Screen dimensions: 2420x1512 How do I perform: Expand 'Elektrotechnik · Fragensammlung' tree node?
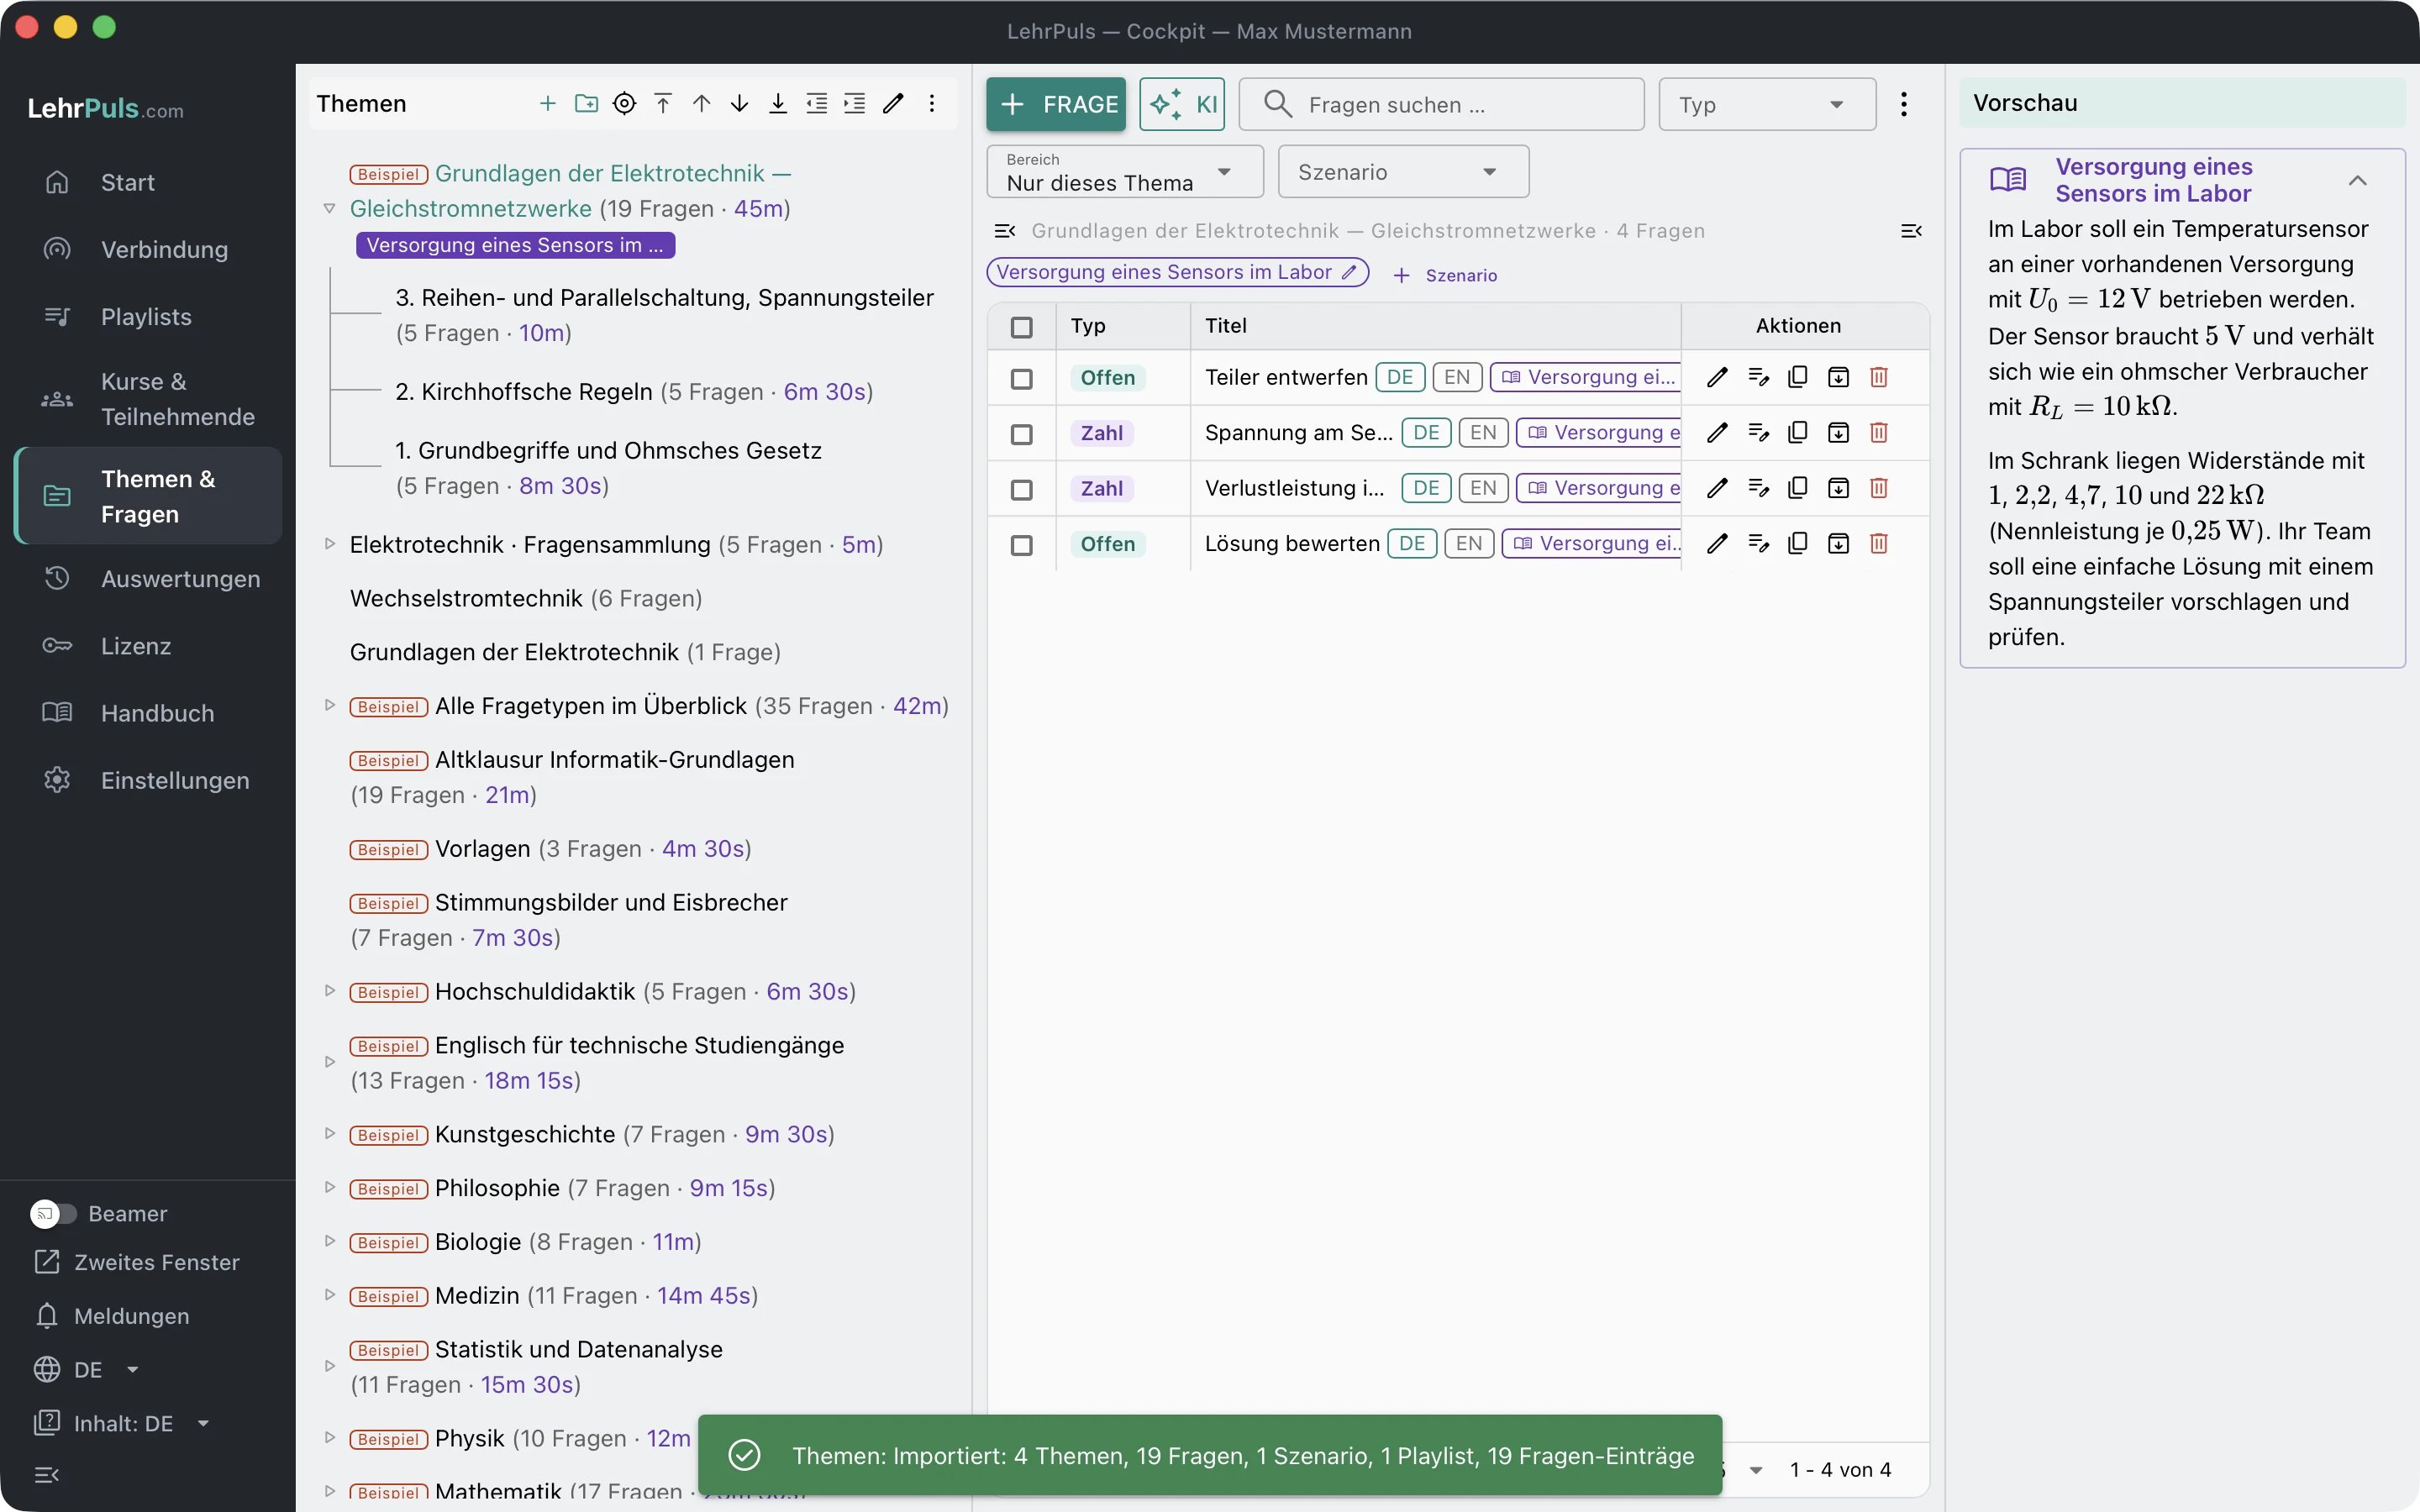tap(329, 544)
